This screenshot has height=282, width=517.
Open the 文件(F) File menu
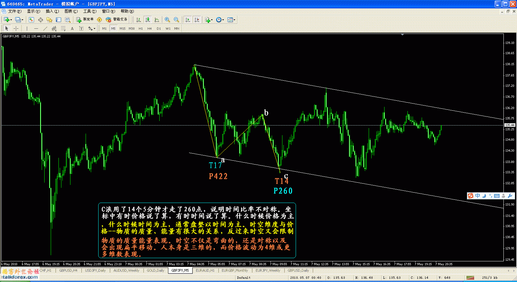(x=15, y=11)
